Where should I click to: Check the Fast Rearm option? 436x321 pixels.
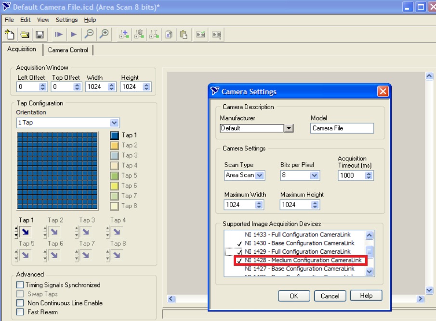coord(20,312)
